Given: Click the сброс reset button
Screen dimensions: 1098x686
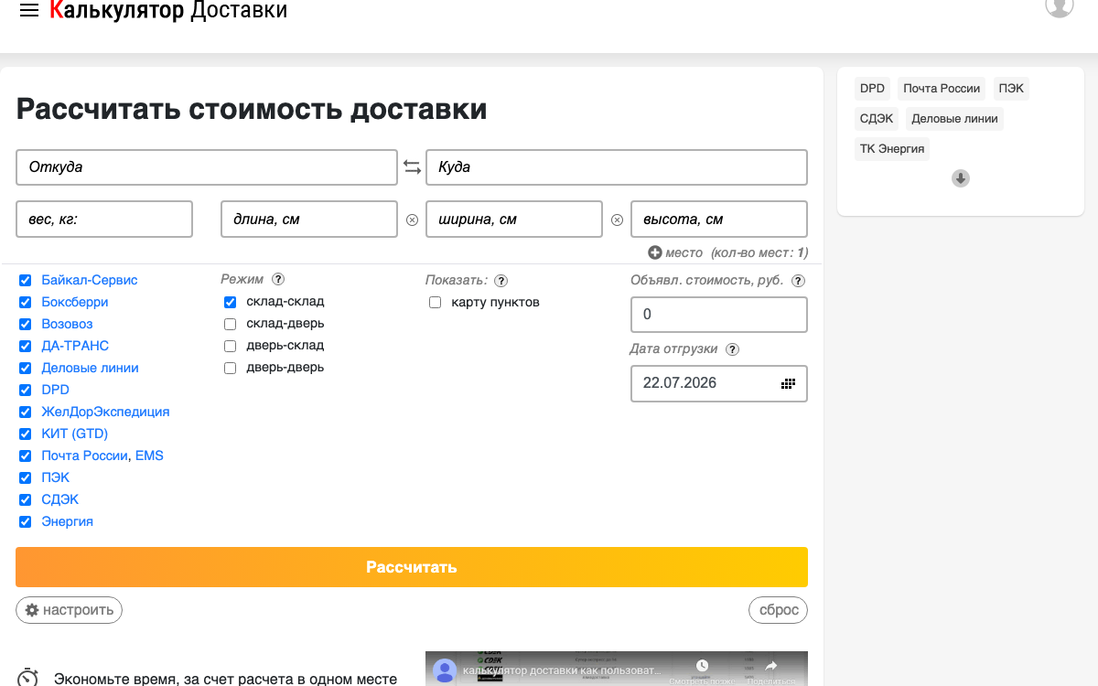Looking at the screenshot, I should click(779, 610).
